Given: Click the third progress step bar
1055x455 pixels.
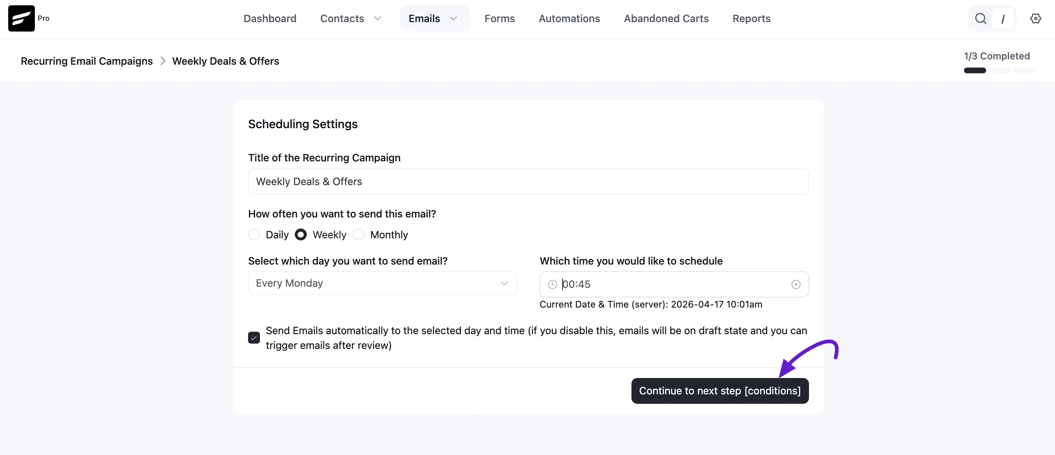Looking at the screenshot, I should coord(1025,70).
